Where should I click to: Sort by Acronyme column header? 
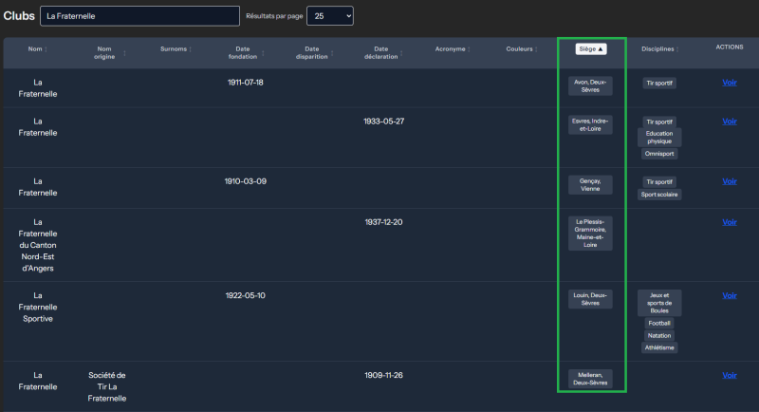click(x=453, y=49)
